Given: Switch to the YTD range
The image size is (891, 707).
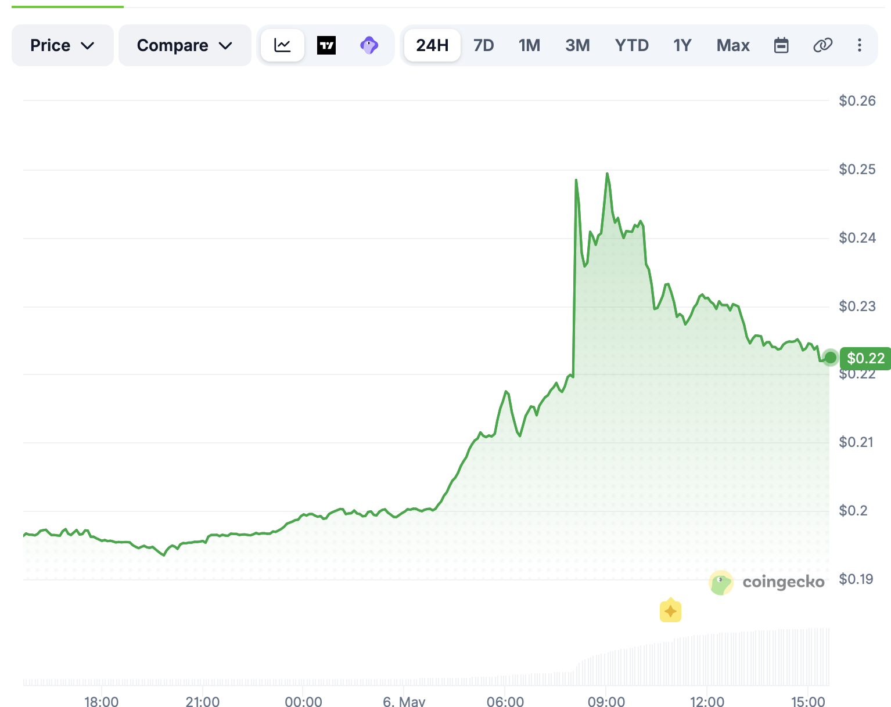Looking at the screenshot, I should pos(631,45).
